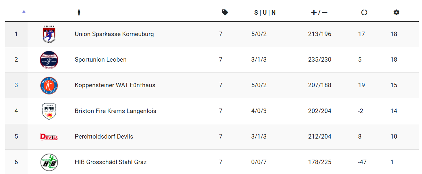This screenshot has width=422, height=174.
Task: Sort by rank using the triangle arrow
Action: pyautogui.click(x=24, y=11)
